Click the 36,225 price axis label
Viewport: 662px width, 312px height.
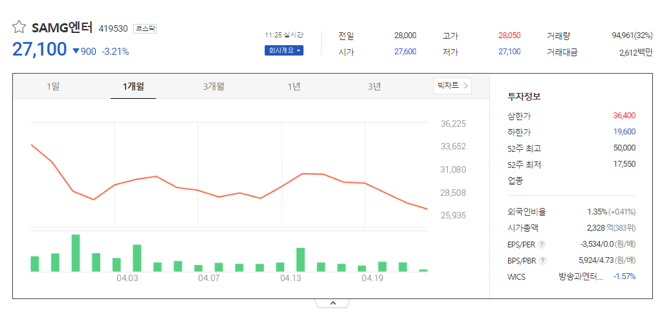point(453,124)
